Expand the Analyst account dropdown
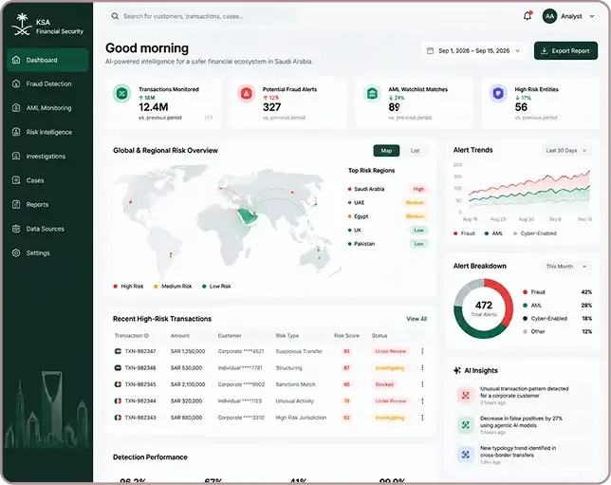The height and width of the screenshot is (485, 611). (x=592, y=16)
